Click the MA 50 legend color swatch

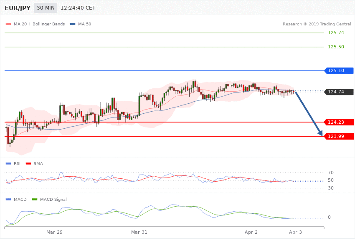[73, 24]
